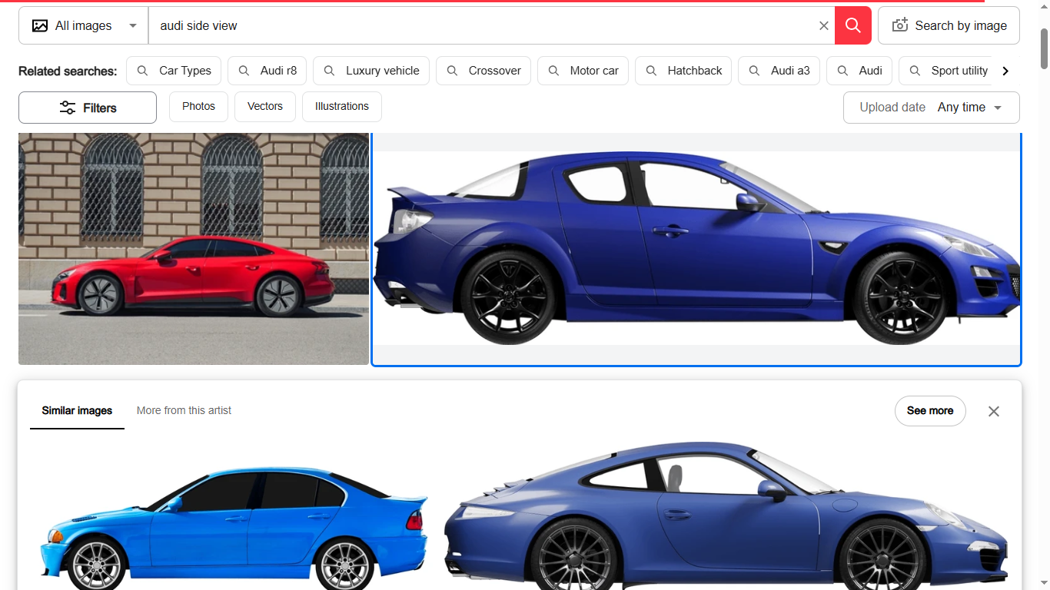Toggle the Photos filter chip
Screen dimensions: 1050x590
coord(198,107)
